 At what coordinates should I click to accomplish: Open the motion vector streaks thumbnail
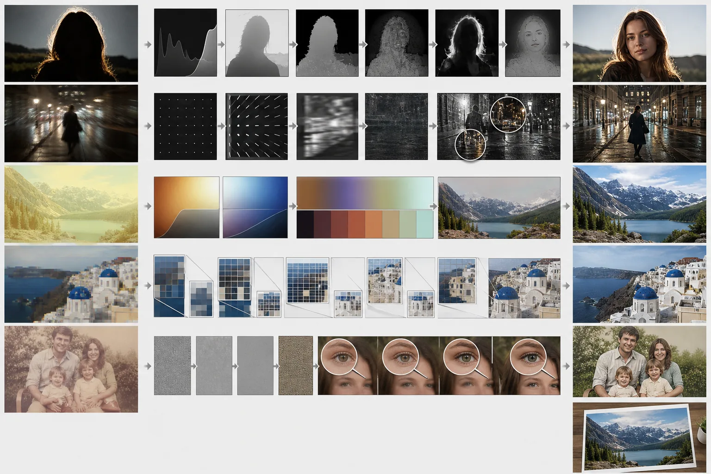pos(256,126)
